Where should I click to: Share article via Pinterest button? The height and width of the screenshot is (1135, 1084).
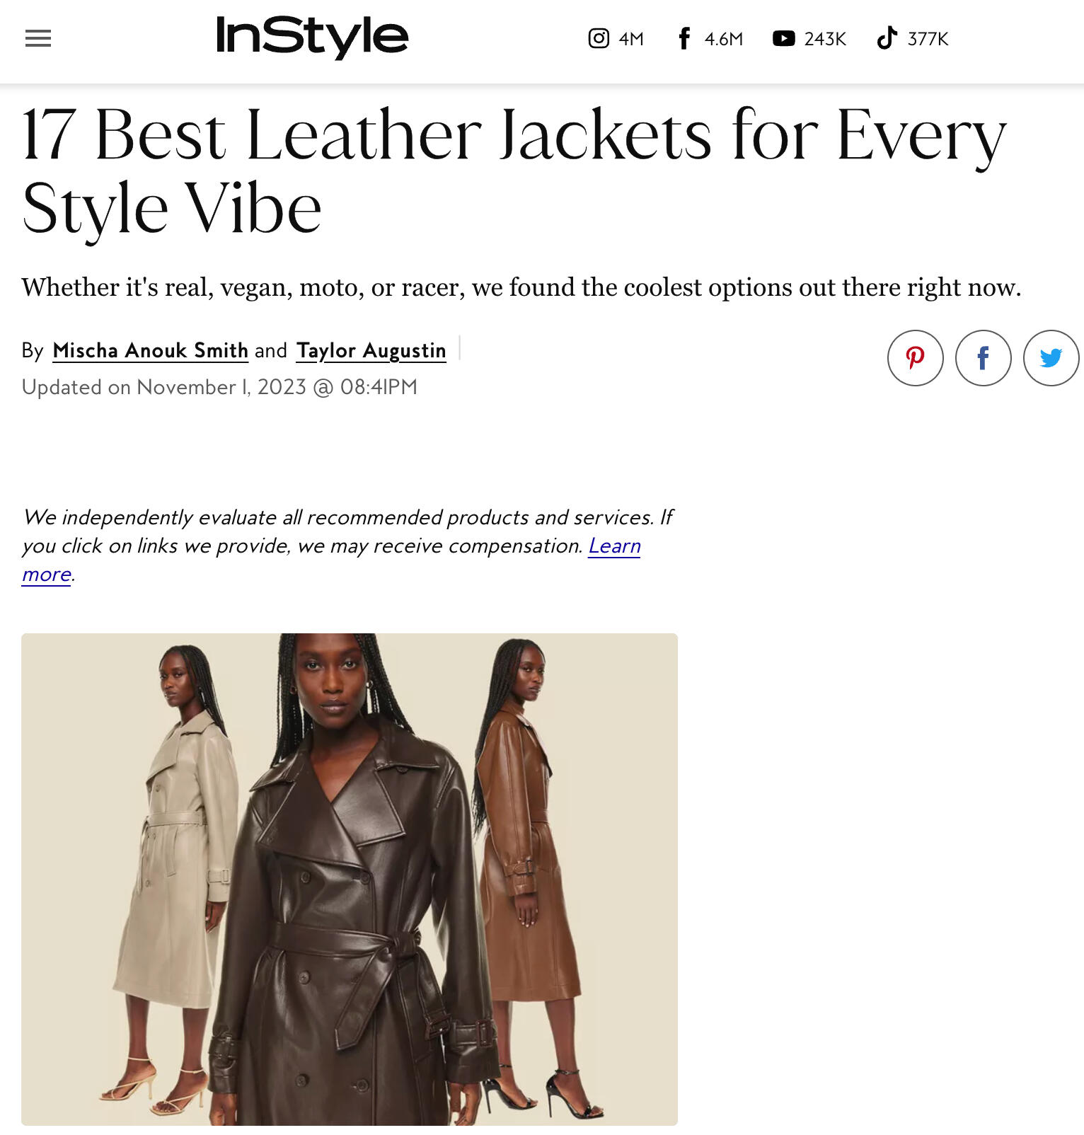click(x=916, y=358)
